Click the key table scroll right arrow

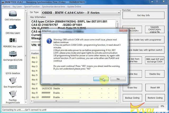click(x=117, y=101)
